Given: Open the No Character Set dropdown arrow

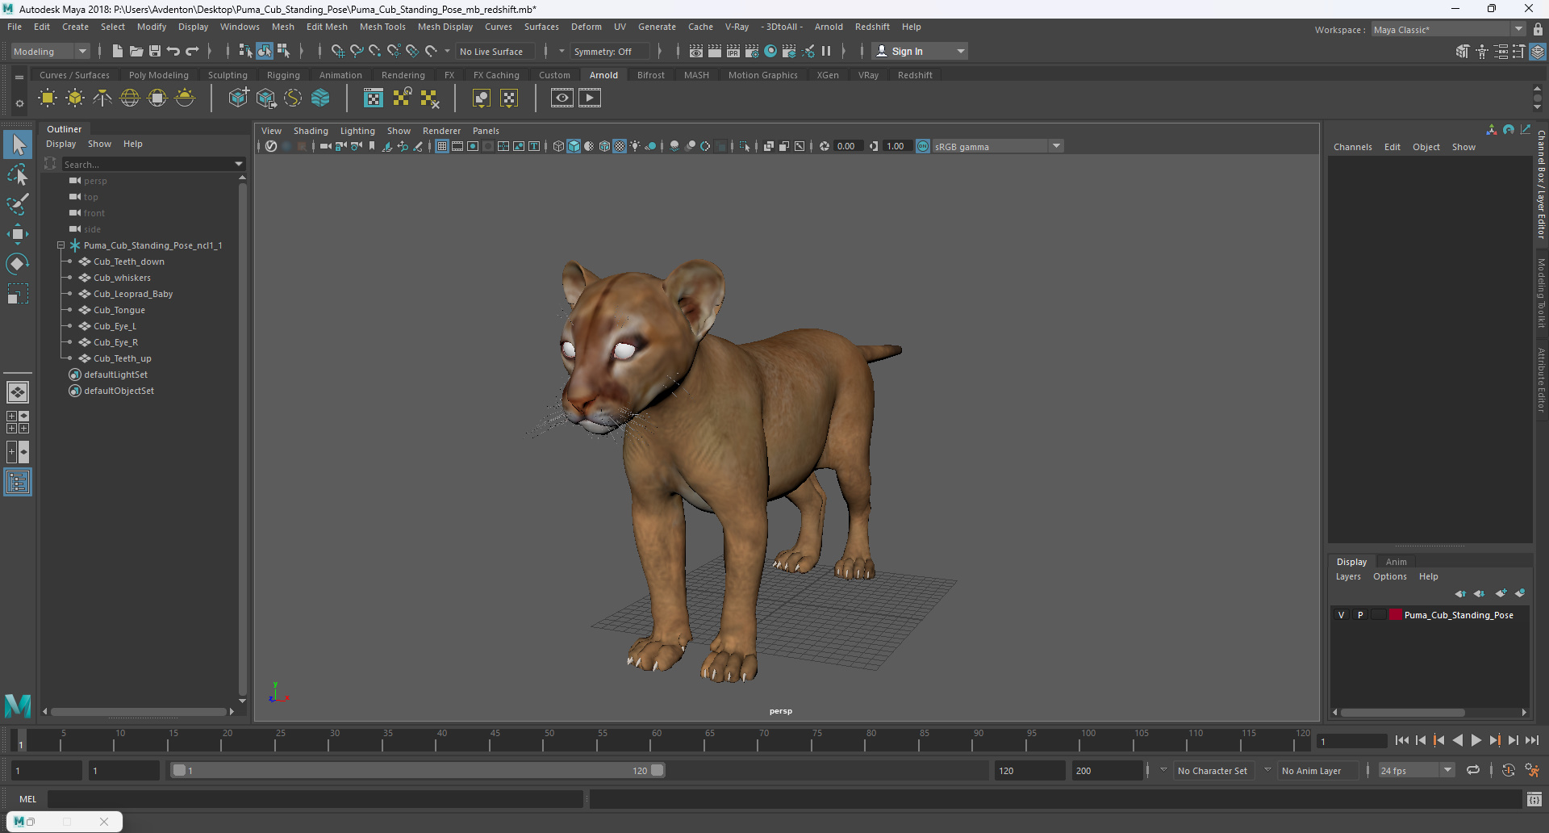Looking at the screenshot, I should coord(1163,770).
